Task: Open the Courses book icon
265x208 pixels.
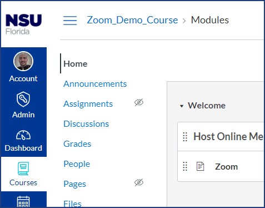Action: [x=23, y=169]
